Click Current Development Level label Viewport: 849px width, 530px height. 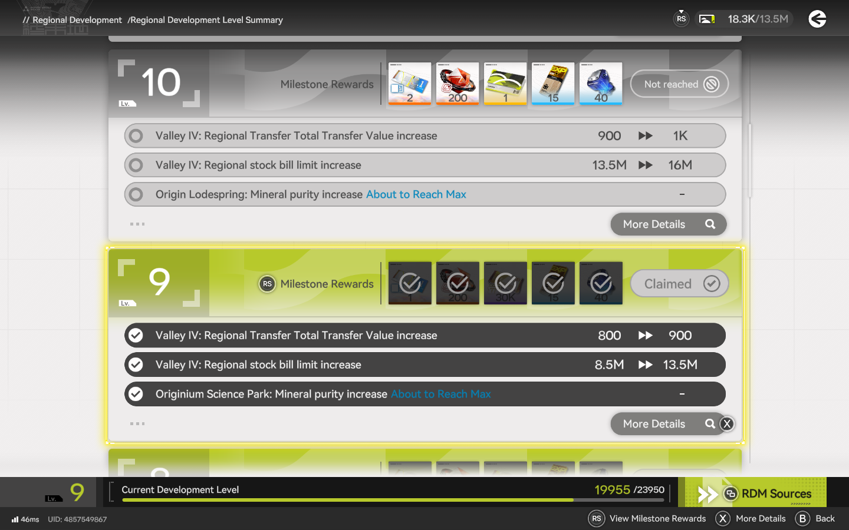pyautogui.click(x=180, y=490)
